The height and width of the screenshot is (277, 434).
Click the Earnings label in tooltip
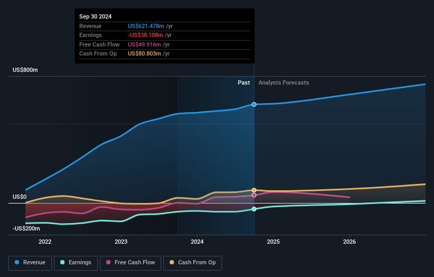(90, 35)
